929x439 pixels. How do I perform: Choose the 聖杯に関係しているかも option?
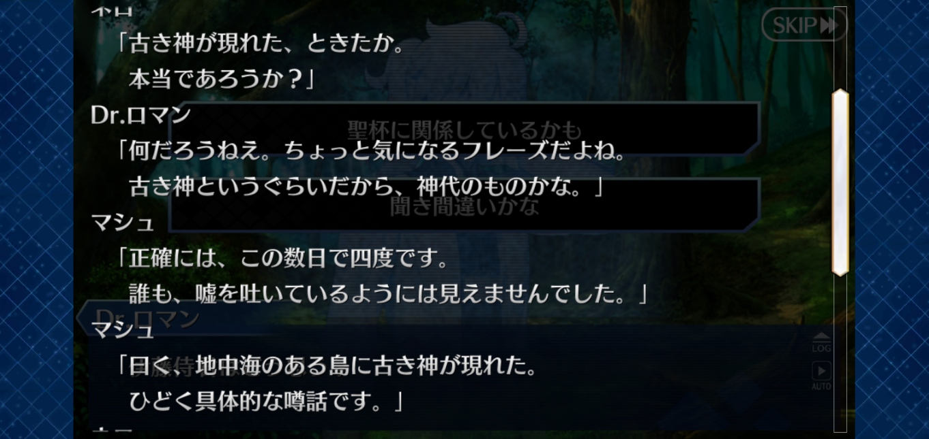(x=464, y=129)
